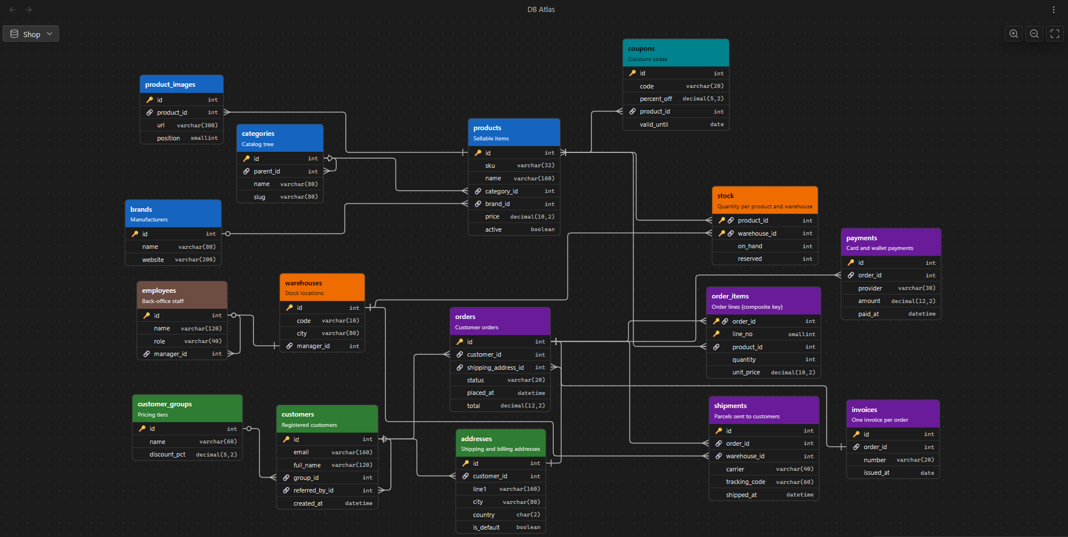Click the categories table title
The height and width of the screenshot is (537, 1068).
pyautogui.click(x=258, y=134)
